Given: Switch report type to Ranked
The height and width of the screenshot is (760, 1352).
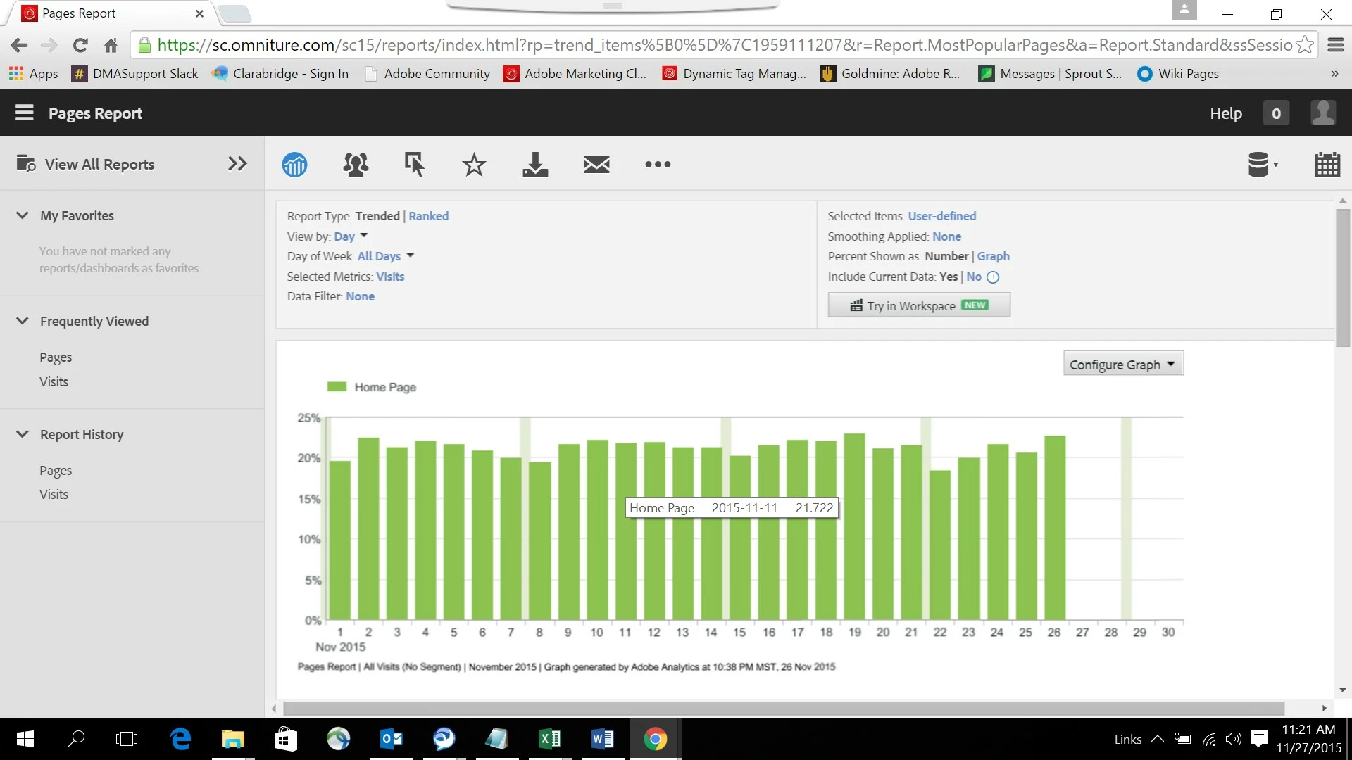Looking at the screenshot, I should 428,216.
